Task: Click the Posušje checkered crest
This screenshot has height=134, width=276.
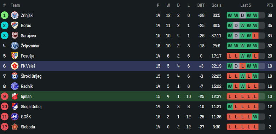Action: click(x=15, y=56)
